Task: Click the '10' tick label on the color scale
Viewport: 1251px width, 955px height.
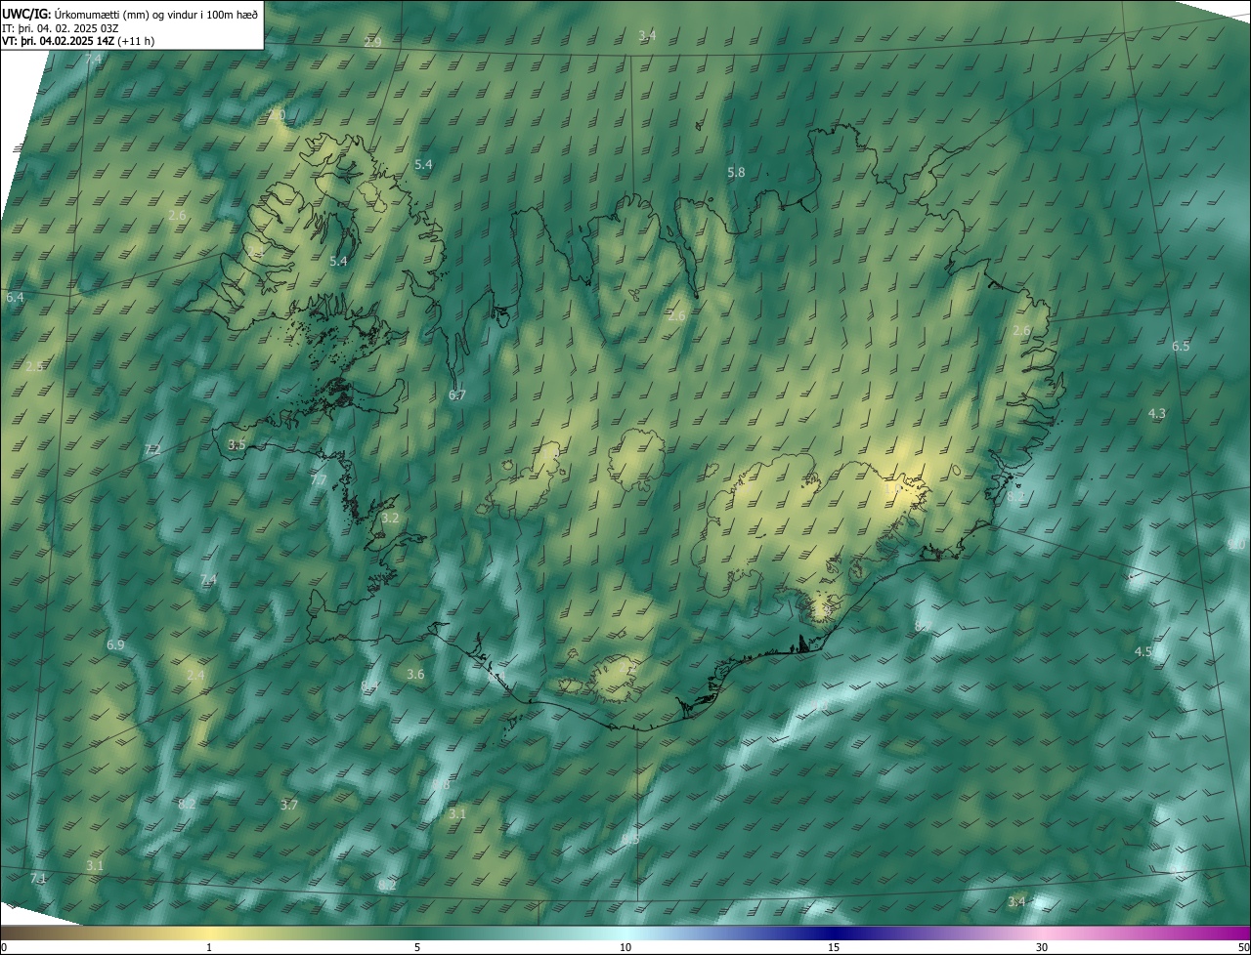Action: [625, 947]
